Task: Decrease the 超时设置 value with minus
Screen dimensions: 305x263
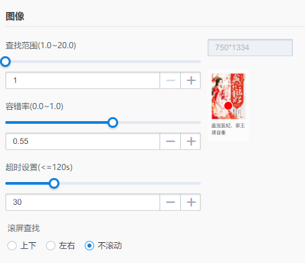Action: pos(170,202)
